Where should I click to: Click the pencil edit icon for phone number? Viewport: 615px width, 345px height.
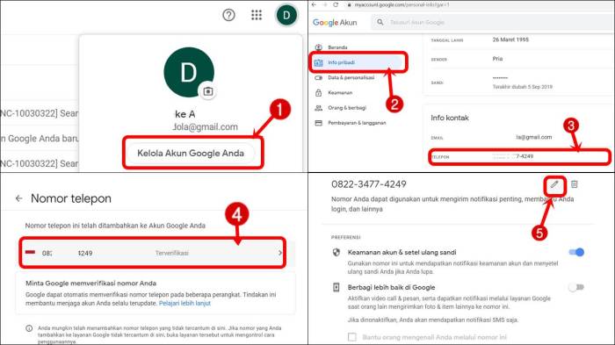(554, 184)
